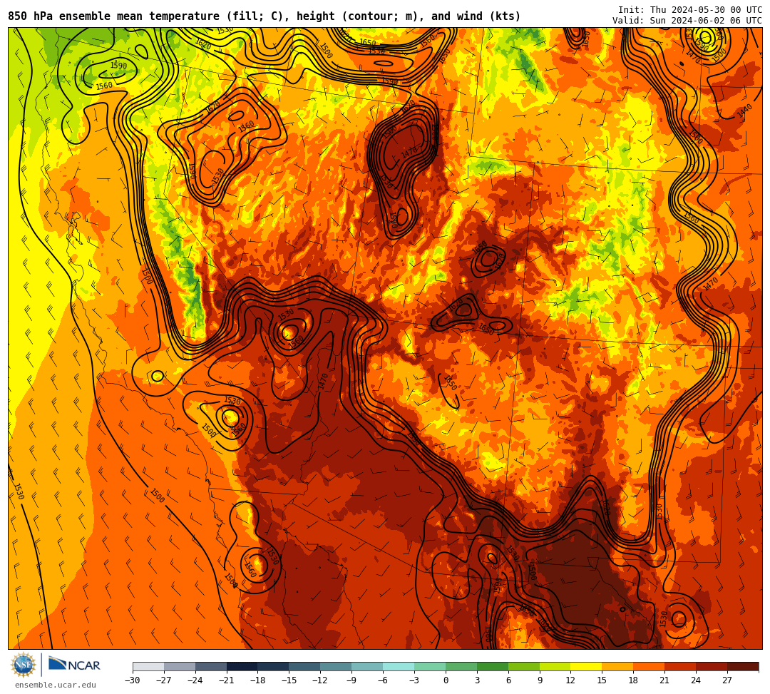The width and height of the screenshot is (770, 694).
Task: Pick the 6 to 9 olive green swatch
Action: click(524, 666)
